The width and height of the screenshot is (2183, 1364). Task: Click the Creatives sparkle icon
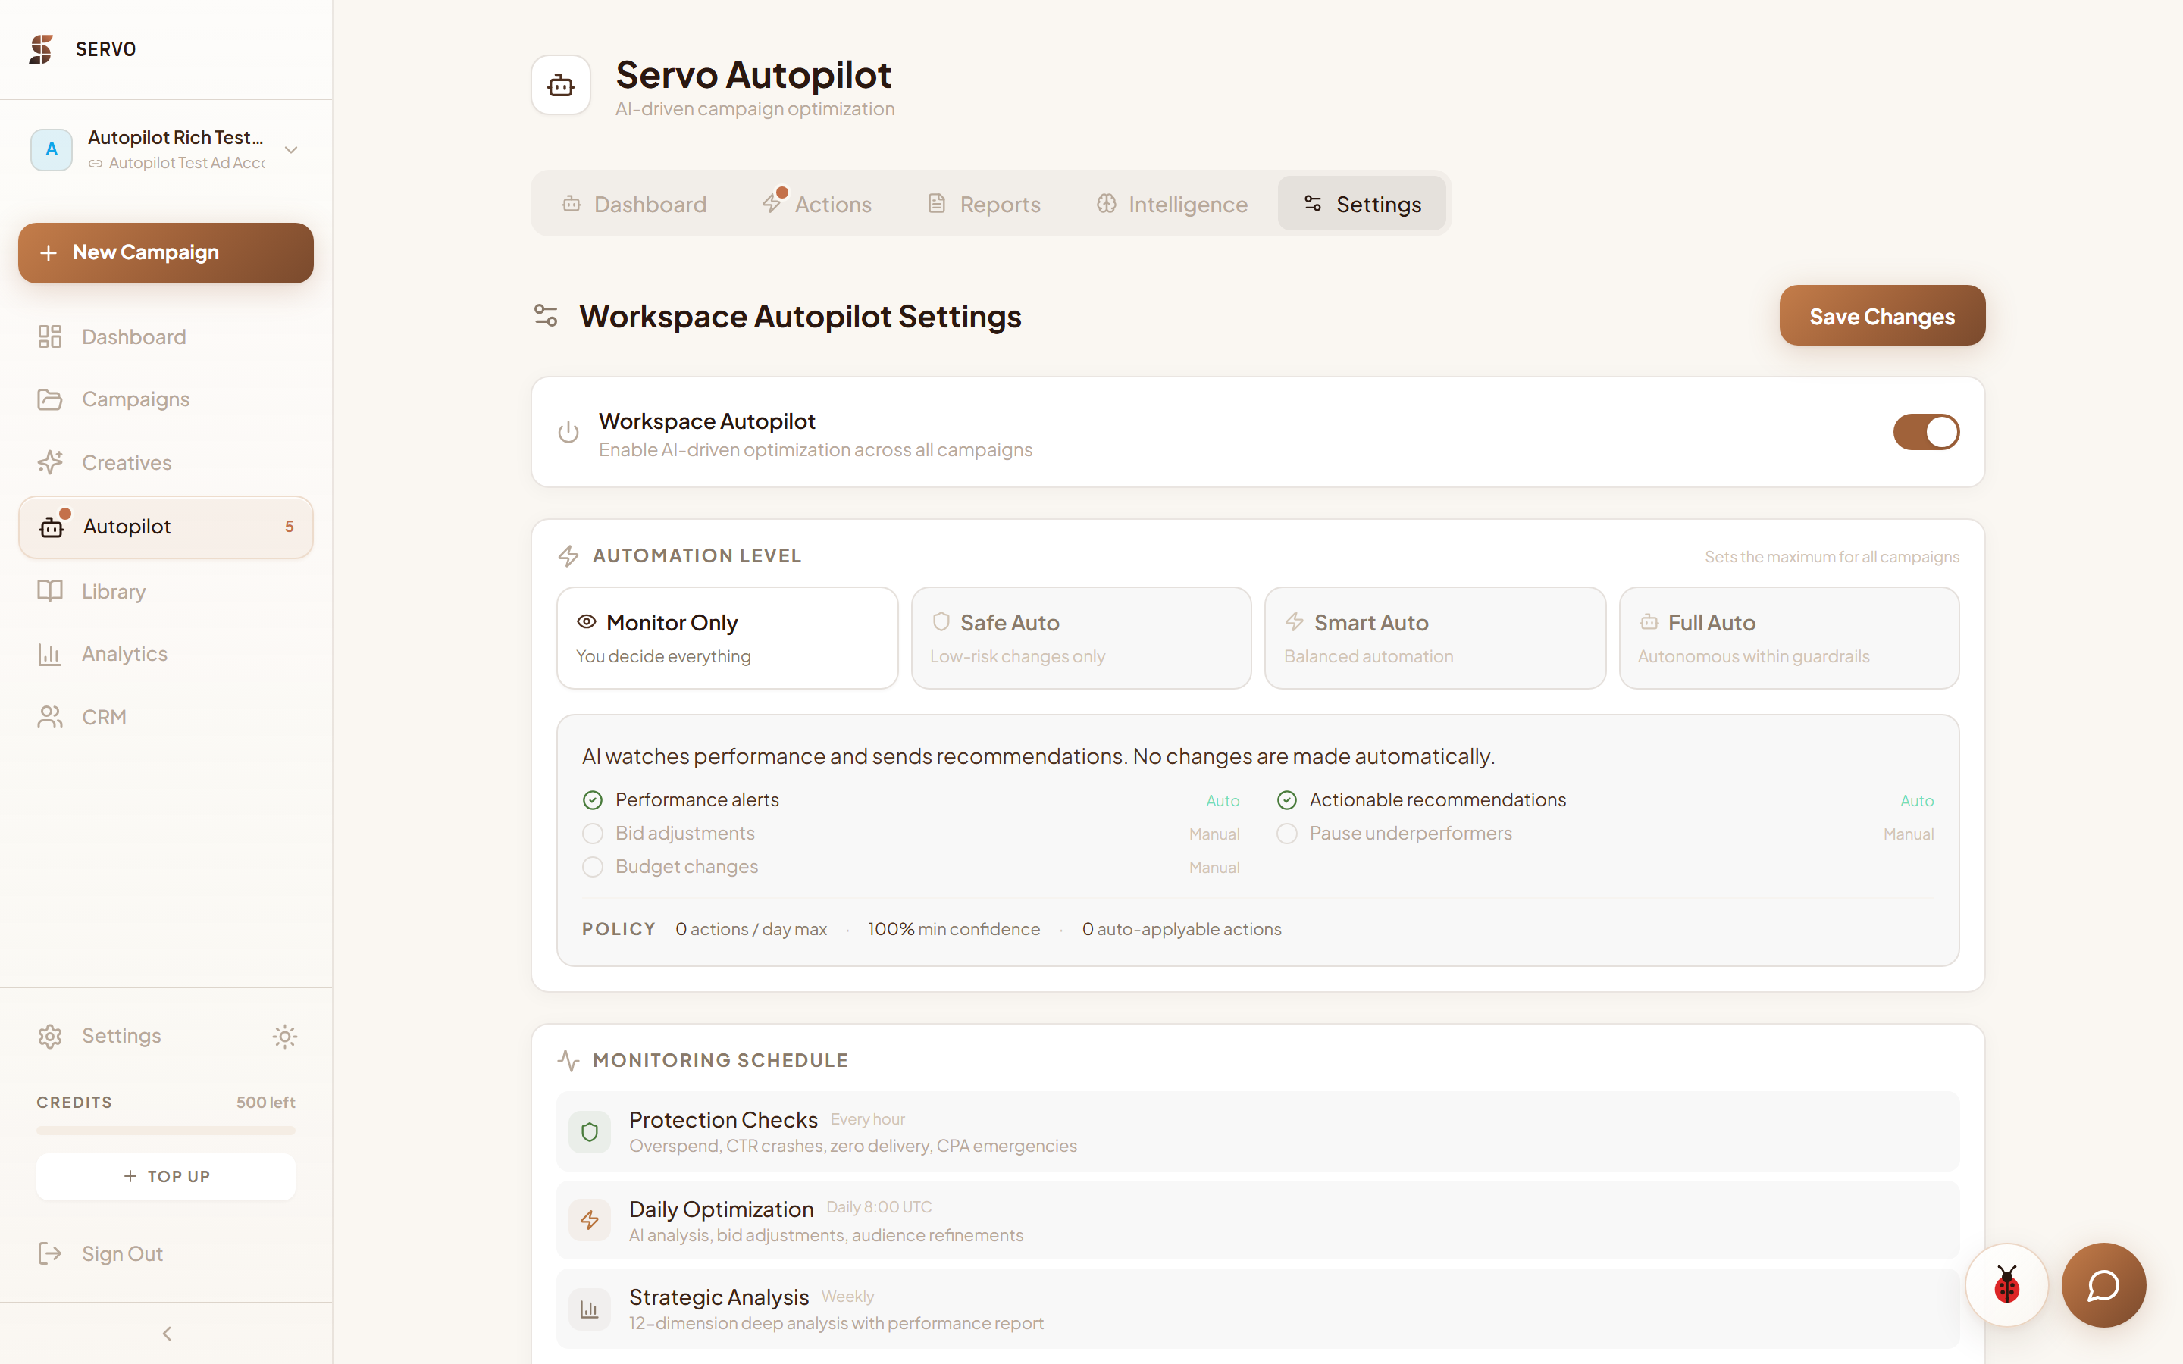coord(49,462)
